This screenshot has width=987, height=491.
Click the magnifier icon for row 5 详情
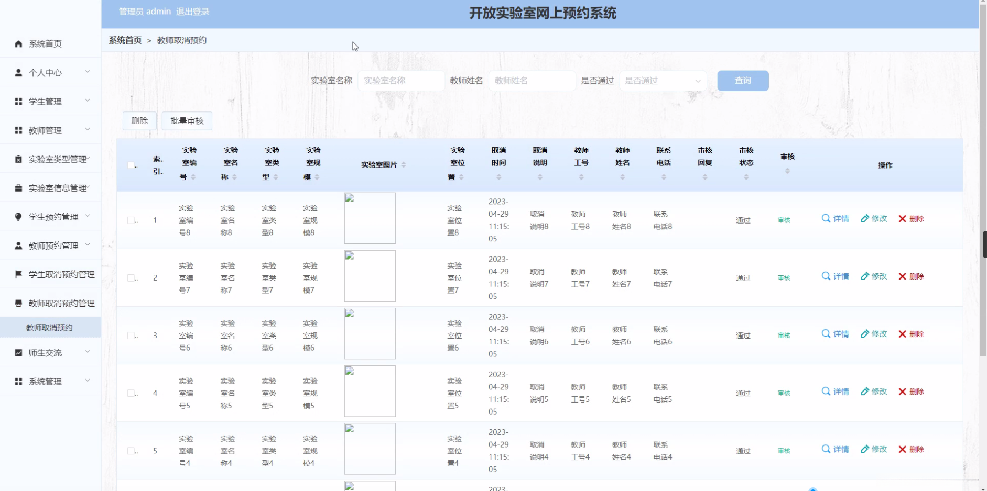826,449
